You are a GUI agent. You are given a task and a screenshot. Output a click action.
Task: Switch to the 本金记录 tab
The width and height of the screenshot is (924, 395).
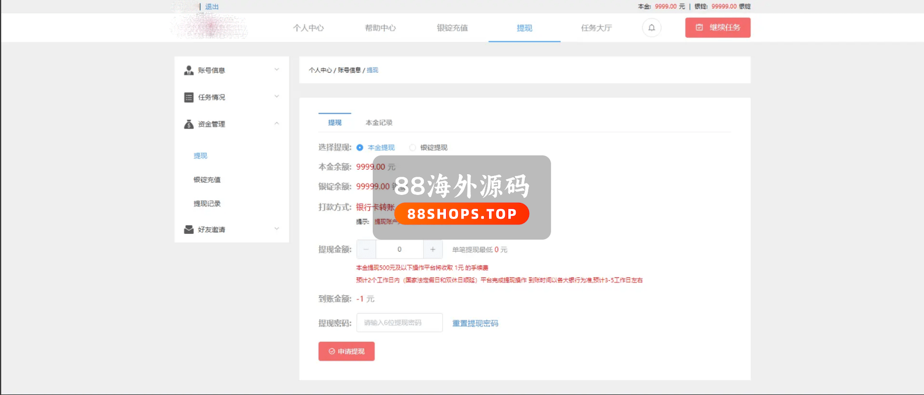(x=379, y=123)
